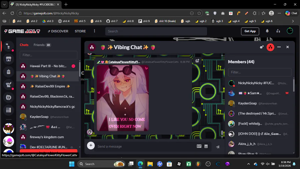Click the Get App button
300x169 pixels.
pos(250,31)
